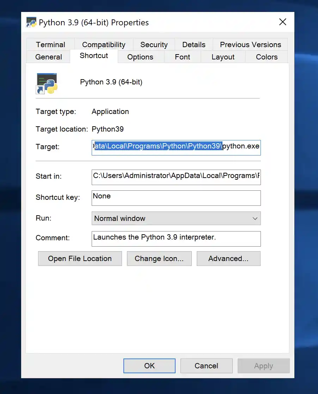The width and height of the screenshot is (318, 394).
Task: Open the Previous Versions tab
Action: (250, 45)
